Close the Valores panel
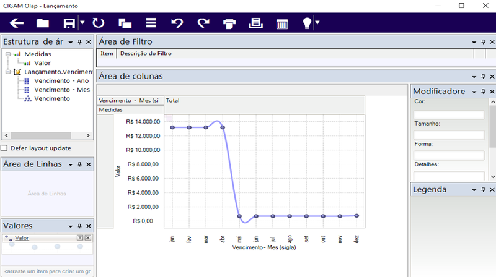Screen dimensions: 496x277 pos(89,226)
